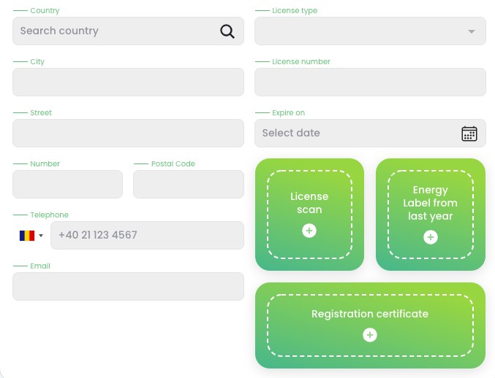Image resolution: width=495 pixels, height=378 pixels.
Task: Click the License number label
Action: point(301,62)
